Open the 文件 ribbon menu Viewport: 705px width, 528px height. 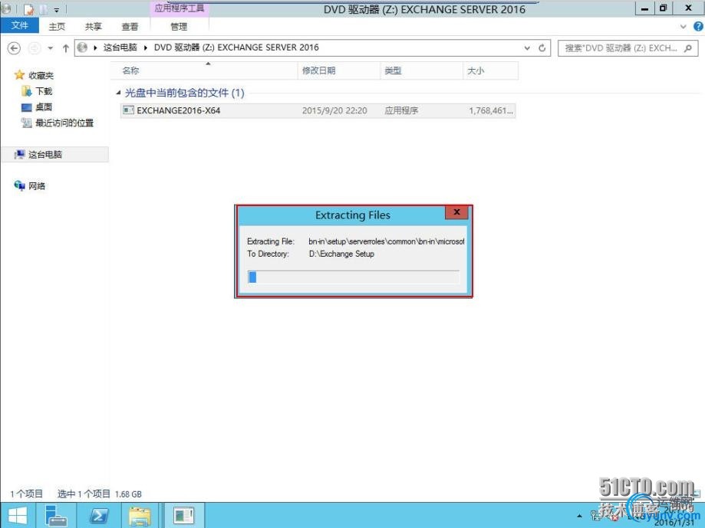click(x=19, y=25)
